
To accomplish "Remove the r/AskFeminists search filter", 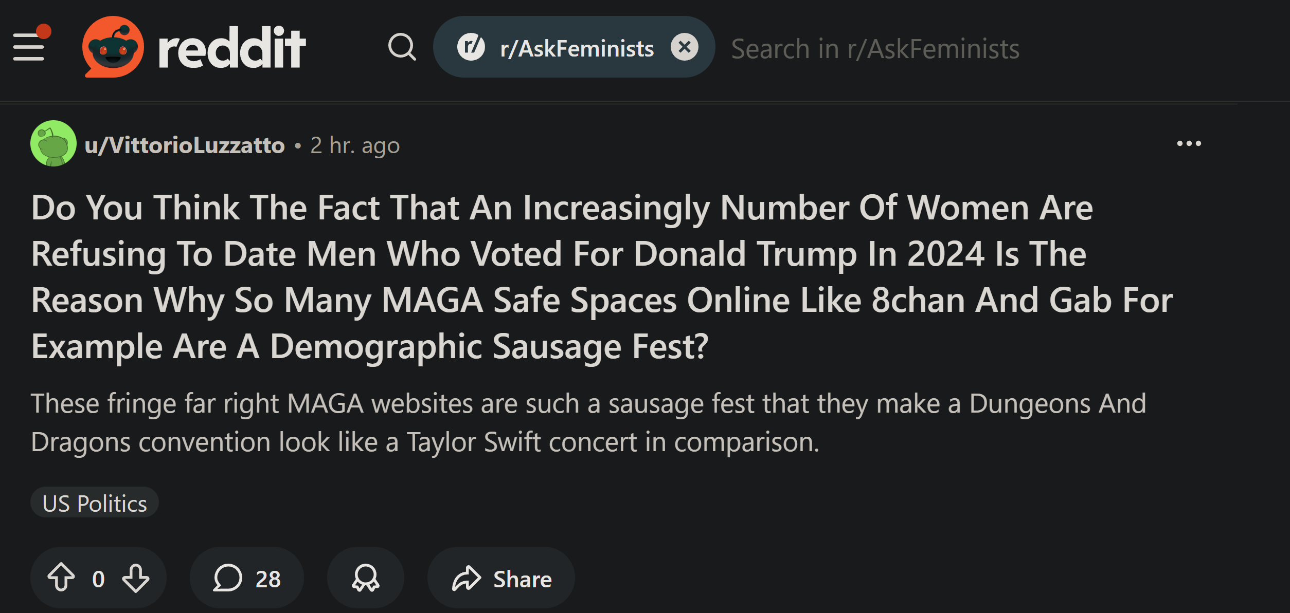I will point(684,47).
